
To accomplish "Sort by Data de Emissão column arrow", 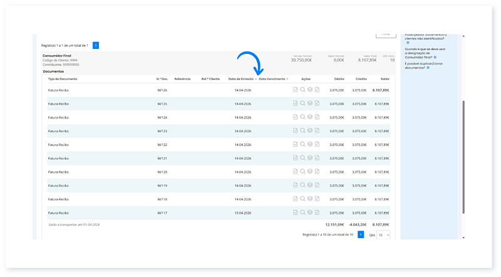I will 256,79.
